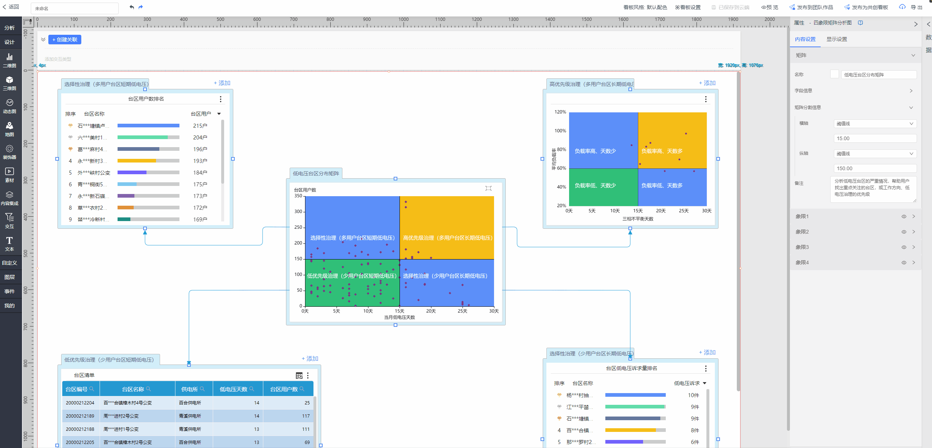
Task: Click the undo arrow icon
Action: pyautogui.click(x=131, y=7)
